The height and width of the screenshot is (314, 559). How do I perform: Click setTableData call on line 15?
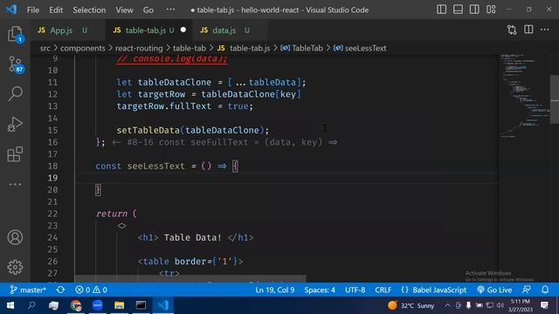[x=148, y=130]
